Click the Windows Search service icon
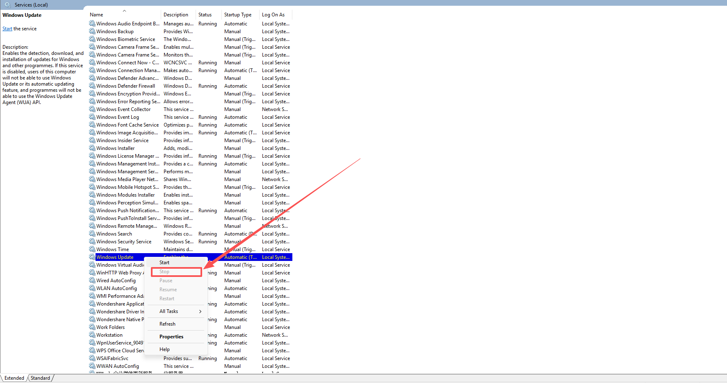Image resolution: width=727 pixels, height=383 pixels. pyautogui.click(x=92, y=234)
